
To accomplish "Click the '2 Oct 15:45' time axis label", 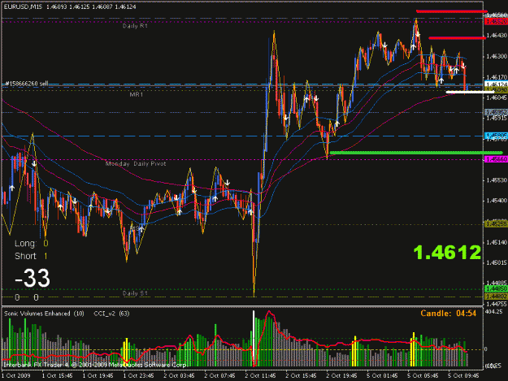I will click(301, 375).
